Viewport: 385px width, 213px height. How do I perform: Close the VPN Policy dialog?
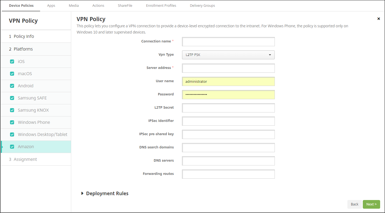(x=379, y=19)
